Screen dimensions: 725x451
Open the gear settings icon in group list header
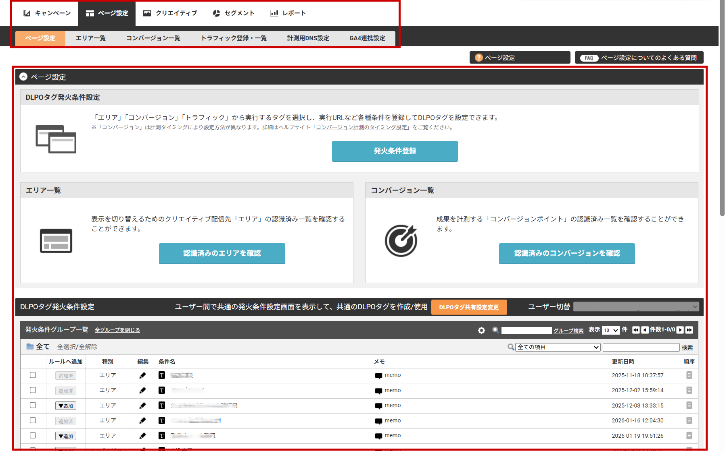click(x=481, y=330)
